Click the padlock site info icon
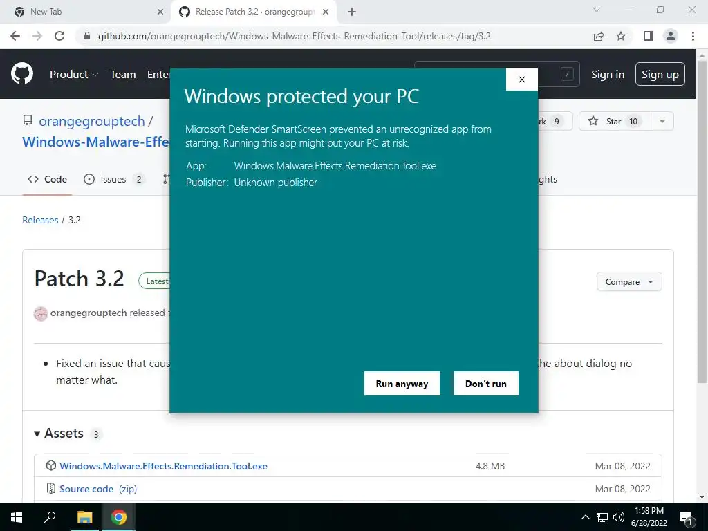This screenshot has height=531, width=708. click(87, 36)
